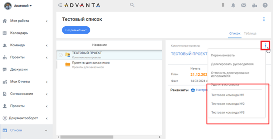Click Название column header

pos(99,45)
